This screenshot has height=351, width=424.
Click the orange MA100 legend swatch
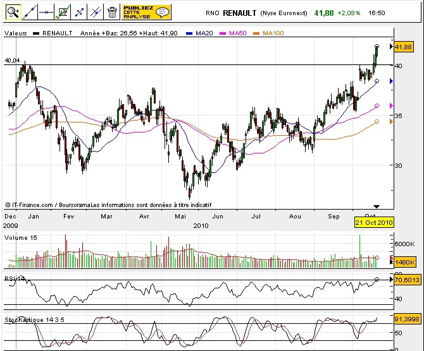click(256, 33)
